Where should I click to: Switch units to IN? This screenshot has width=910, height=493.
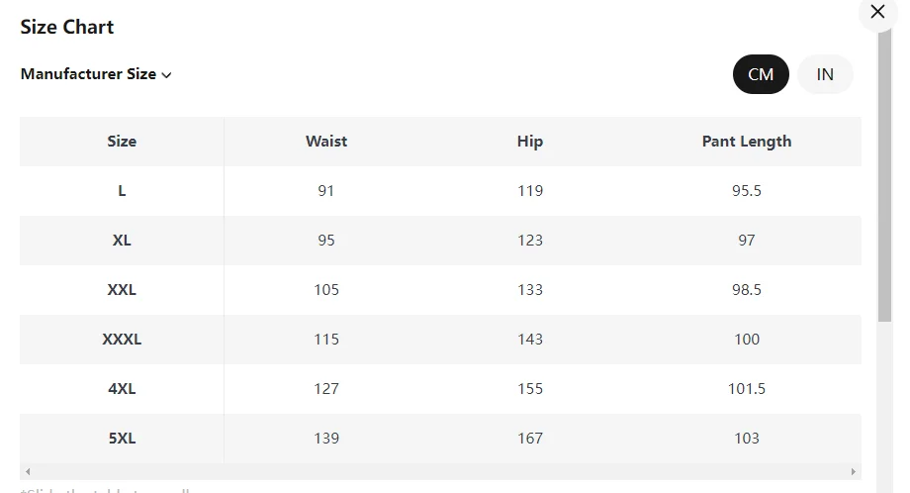(x=825, y=74)
